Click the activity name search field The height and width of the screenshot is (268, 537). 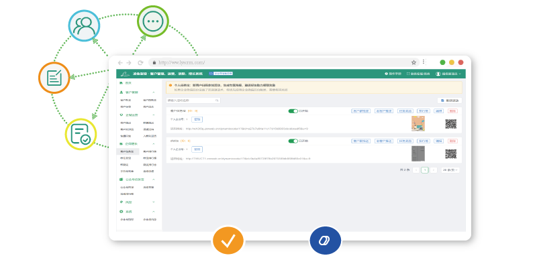pyautogui.click(x=193, y=100)
